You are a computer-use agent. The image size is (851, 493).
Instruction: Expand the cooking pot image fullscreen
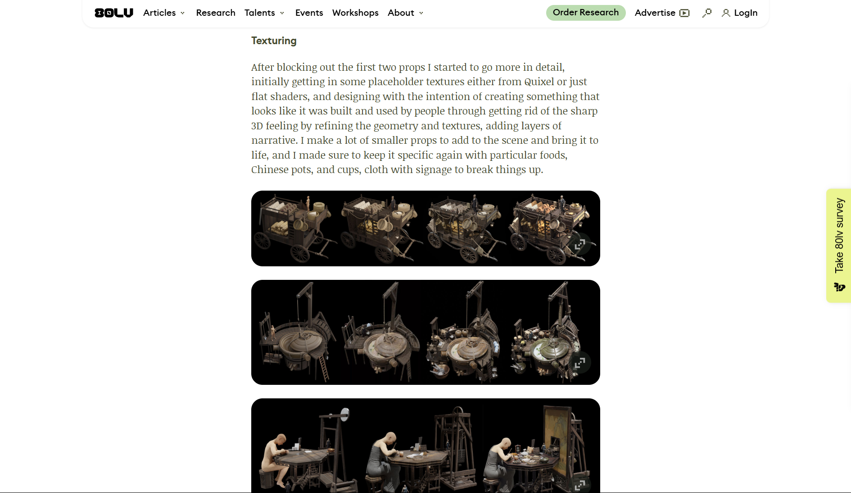pos(579,362)
